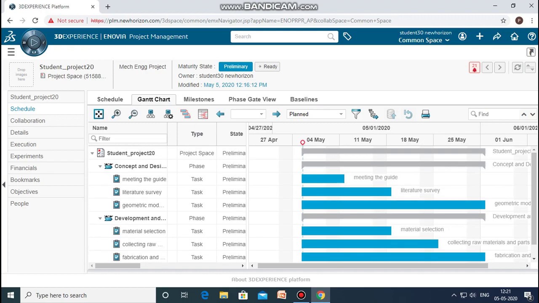Zoom out of the Gantt chart
The height and width of the screenshot is (303, 539).
(133, 114)
